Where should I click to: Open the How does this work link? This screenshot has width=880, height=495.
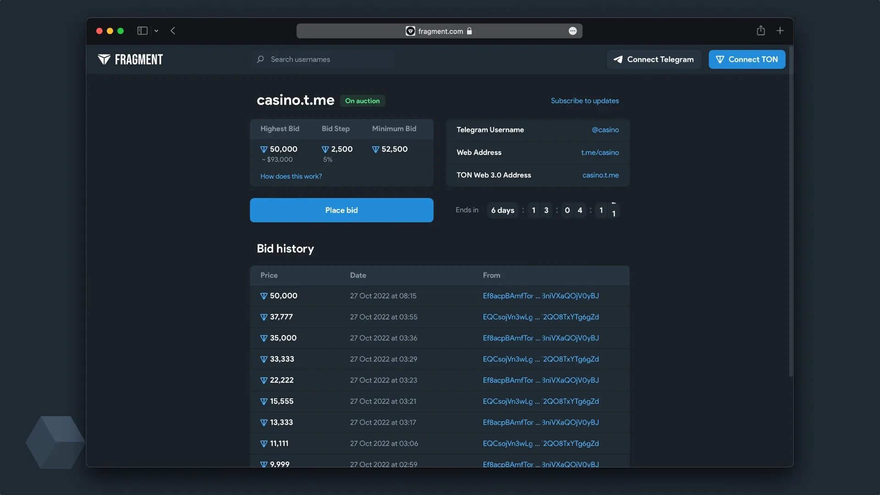291,176
